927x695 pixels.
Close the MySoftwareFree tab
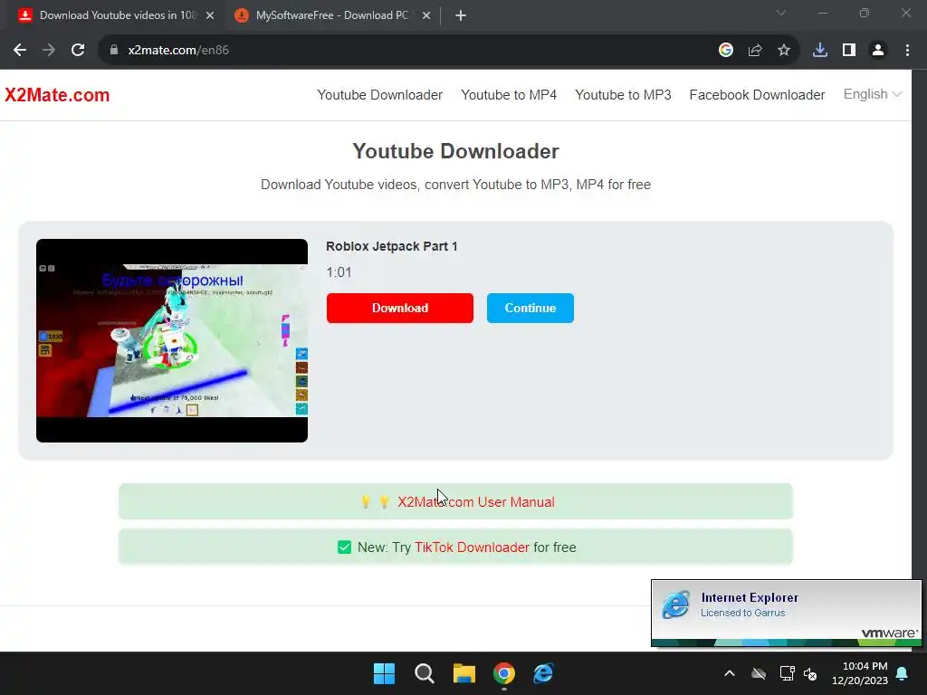426,16
